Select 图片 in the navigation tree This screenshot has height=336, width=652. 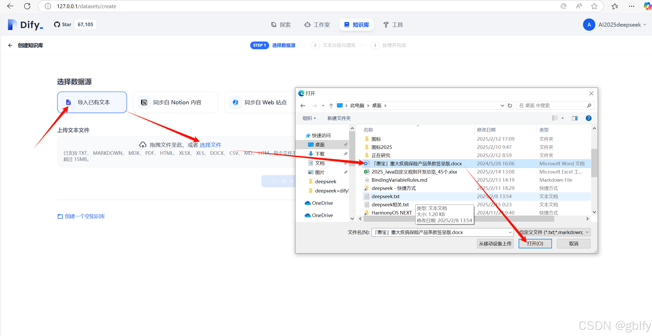point(320,172)
